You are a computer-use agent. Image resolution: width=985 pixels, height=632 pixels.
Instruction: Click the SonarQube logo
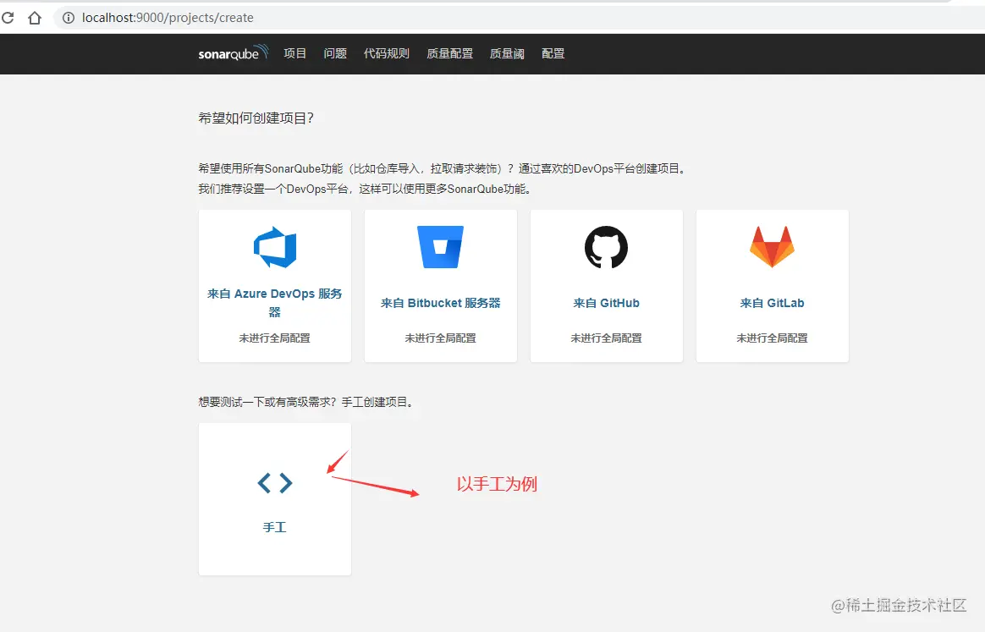click(234, 52)
